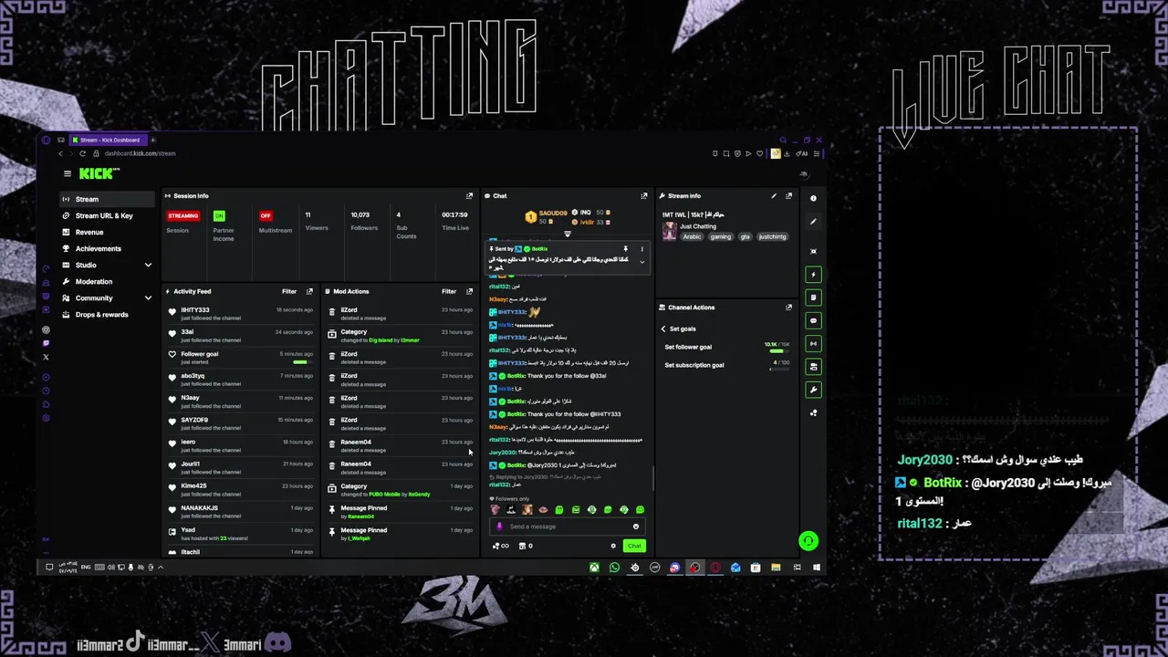The image size is (1168, 657).
Task: Open lightning quick actions icon
Action: click(x=813, y=275)
